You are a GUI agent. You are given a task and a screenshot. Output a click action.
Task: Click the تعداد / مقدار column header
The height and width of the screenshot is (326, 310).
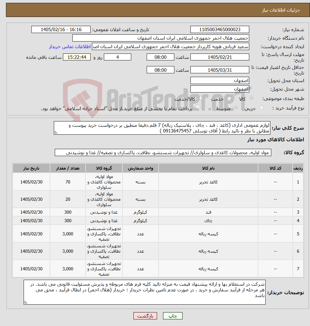[68, 168]
